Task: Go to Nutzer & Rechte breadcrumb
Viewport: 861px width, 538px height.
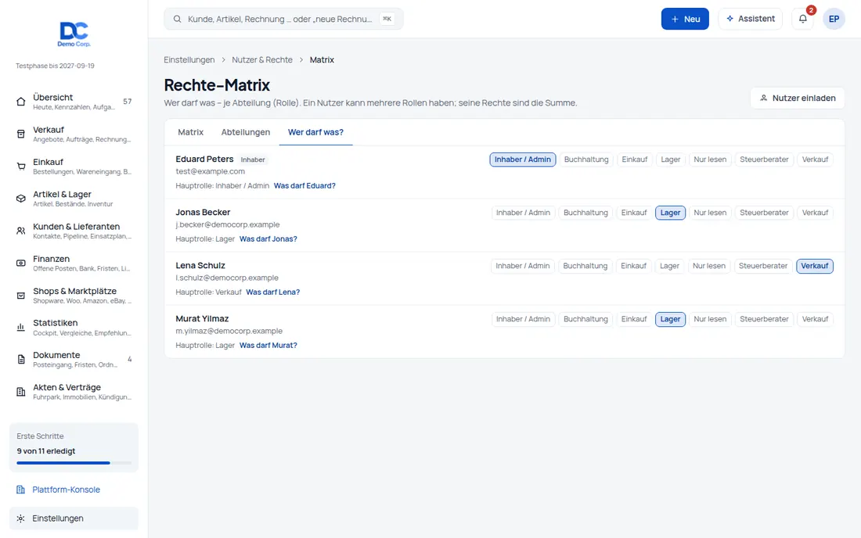Action: click(262, 59)
